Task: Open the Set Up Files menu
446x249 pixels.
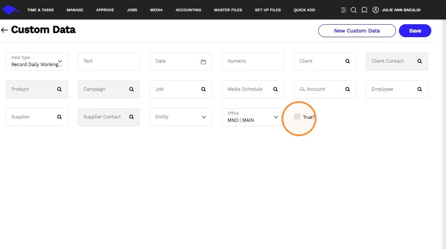Action: click(268, 10)
